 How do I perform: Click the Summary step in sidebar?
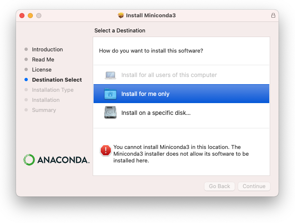44,110
